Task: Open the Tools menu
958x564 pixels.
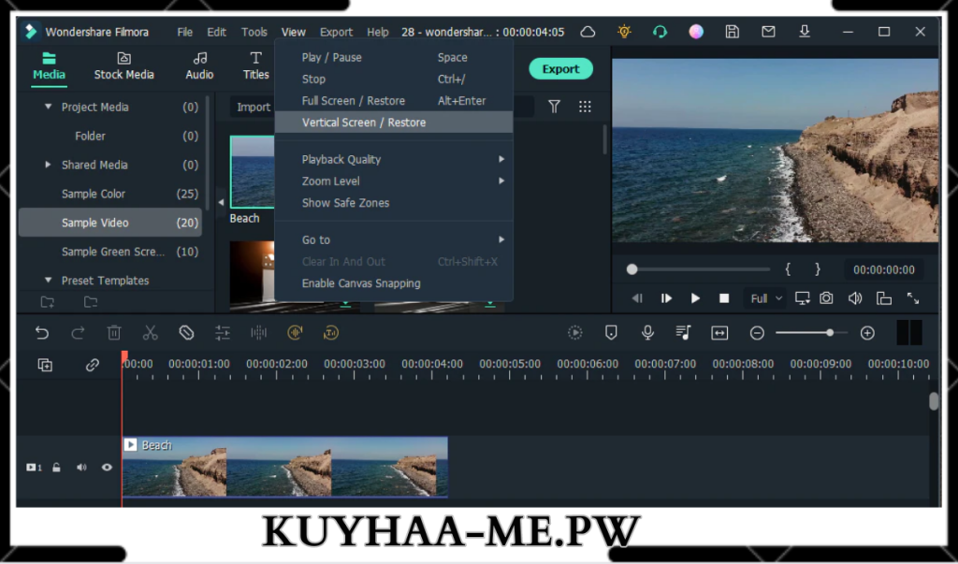Action: point(254,32)
